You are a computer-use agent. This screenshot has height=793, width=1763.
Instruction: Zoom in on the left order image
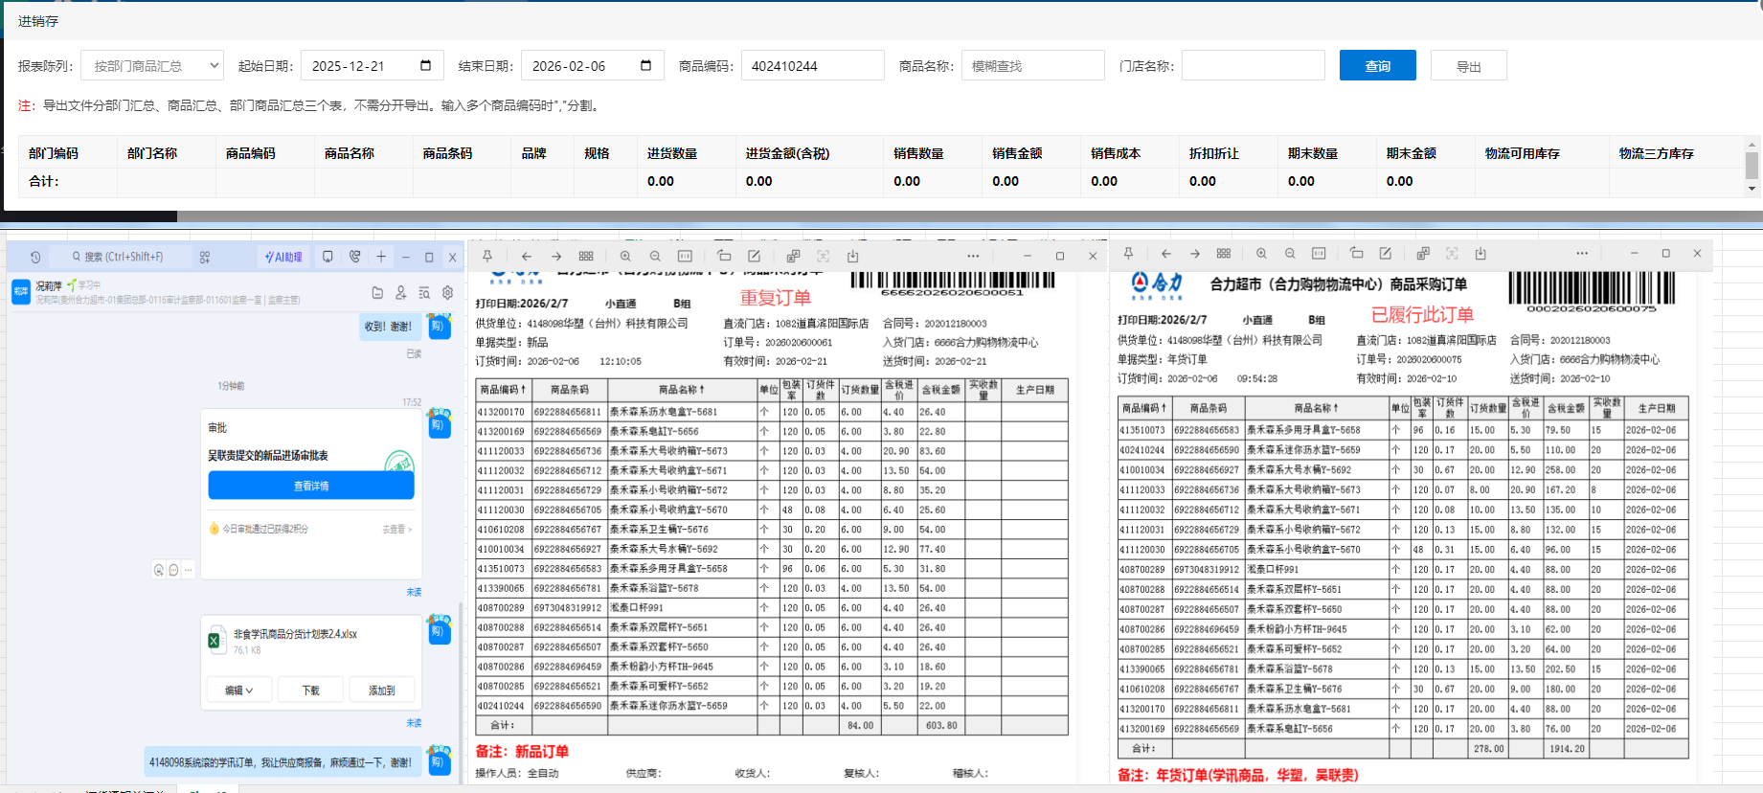[x=625, y=256]
